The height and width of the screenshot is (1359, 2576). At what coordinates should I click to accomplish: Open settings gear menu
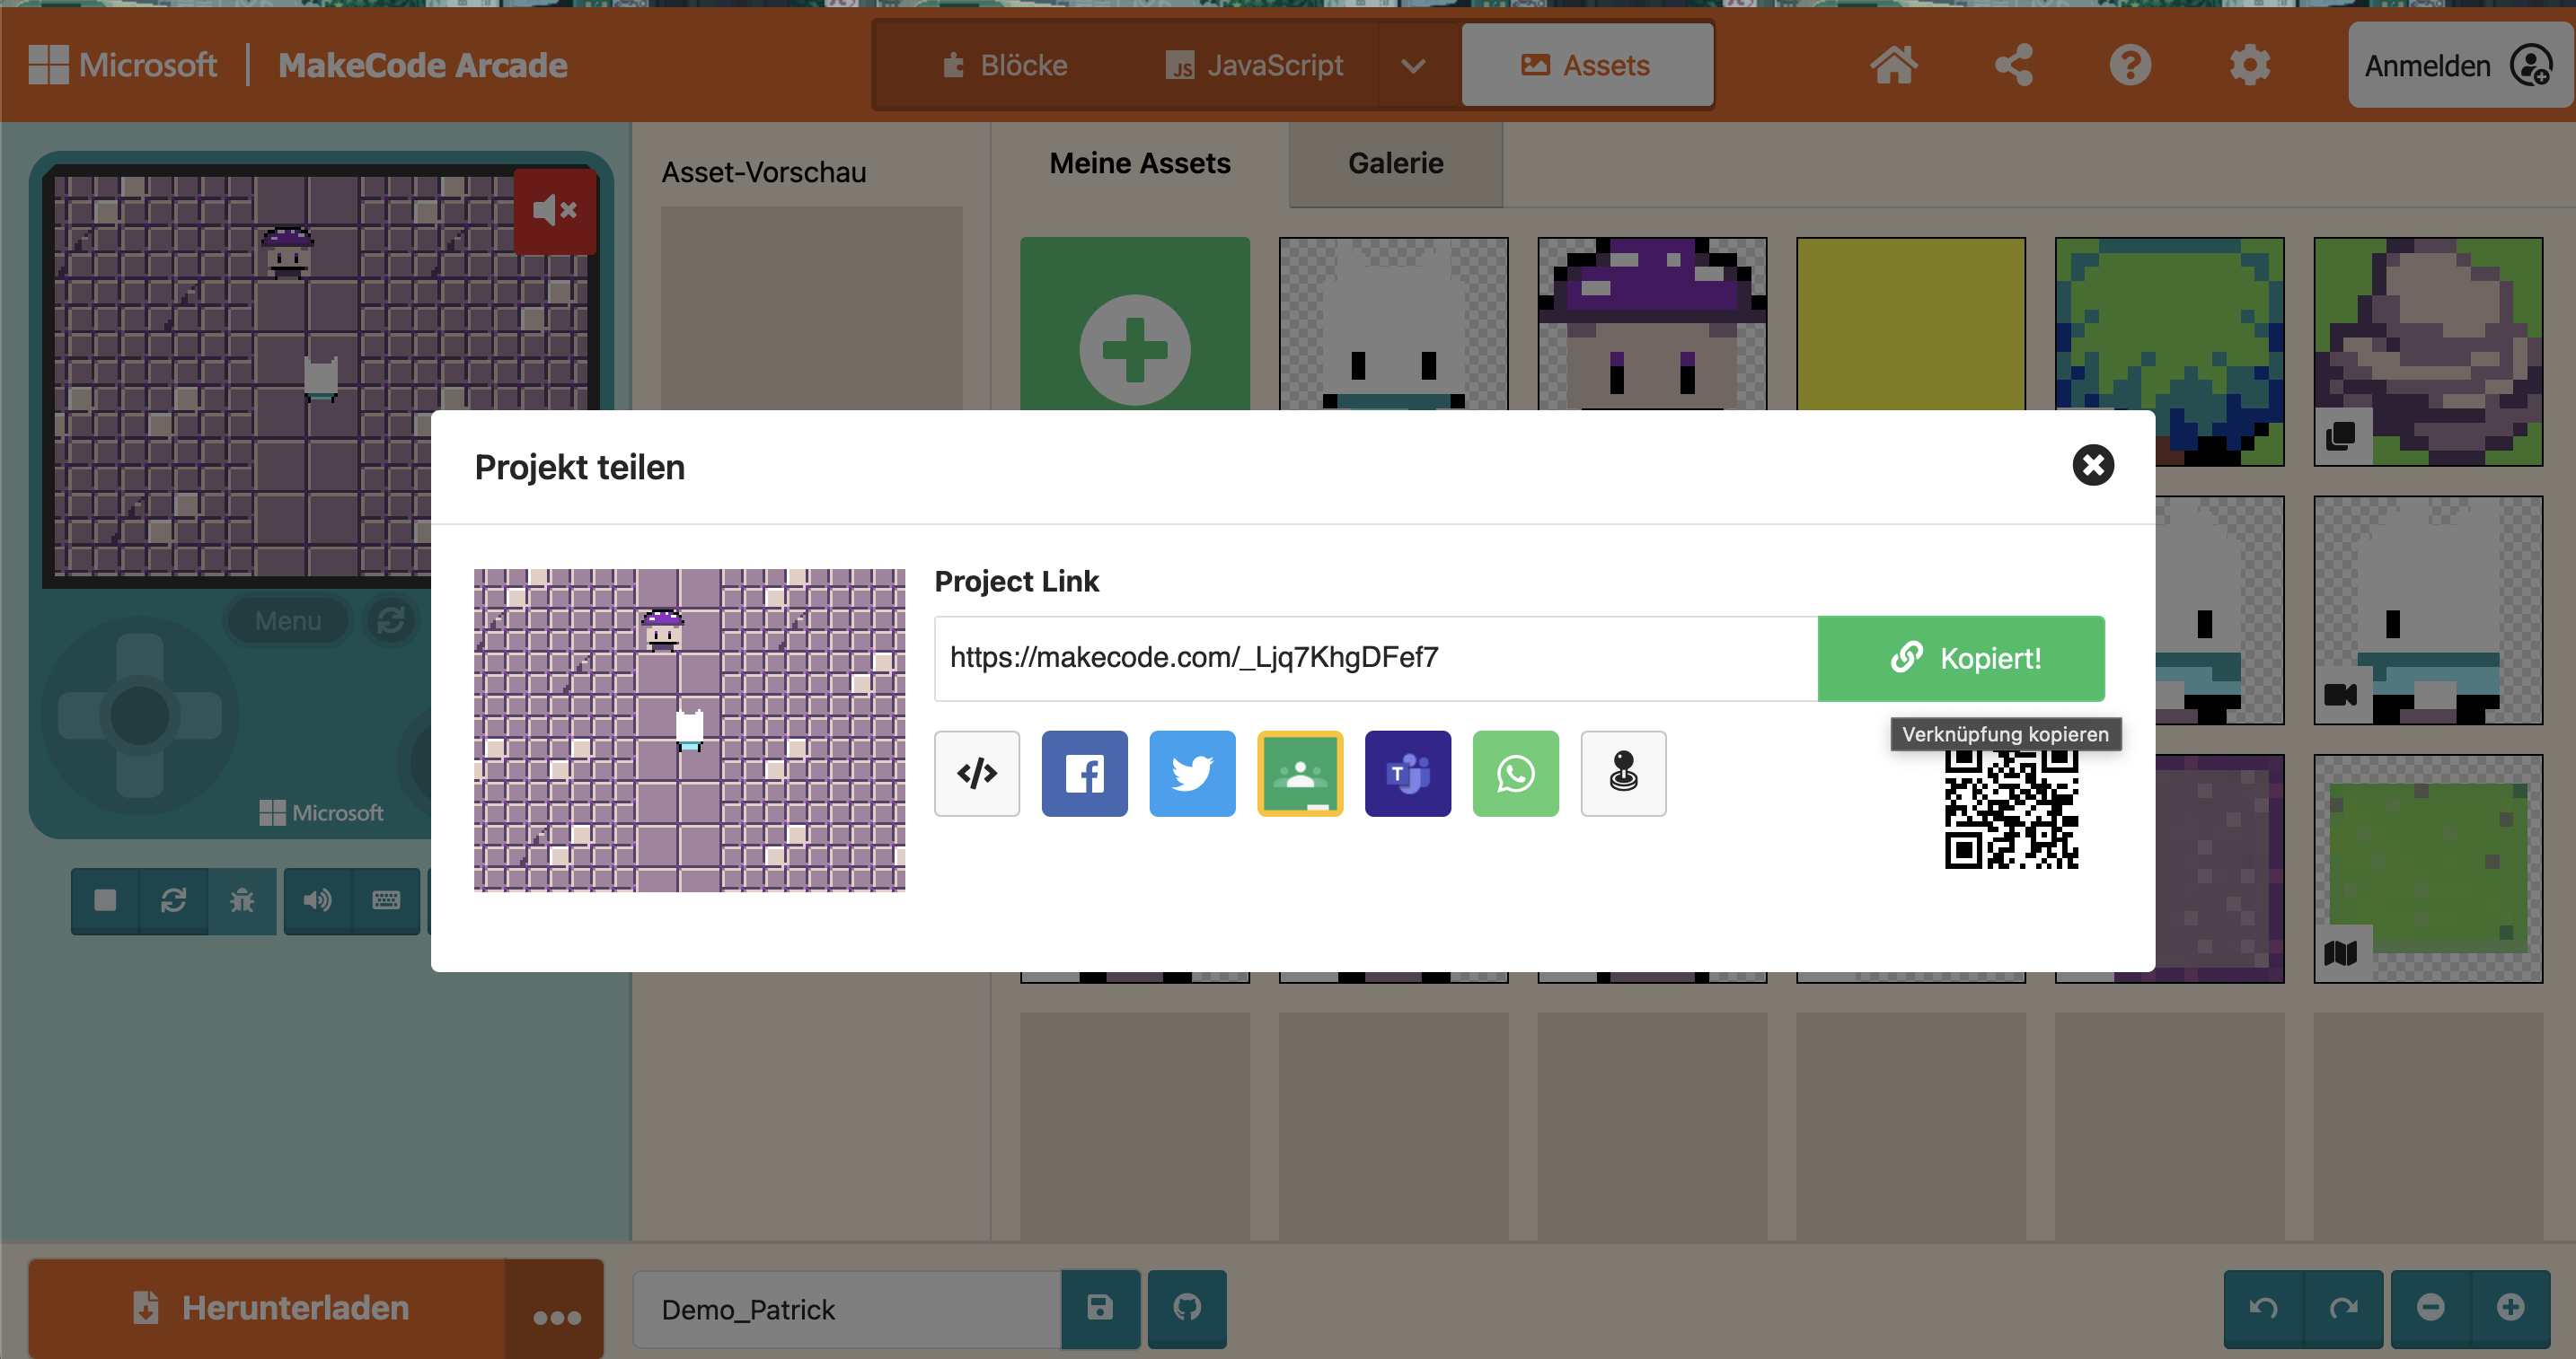click(x=2249, y=66)
